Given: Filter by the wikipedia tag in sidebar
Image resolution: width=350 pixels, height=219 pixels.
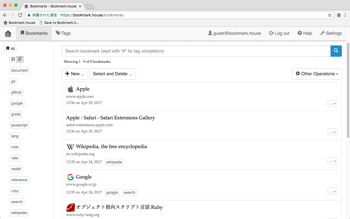Looking at the screenshot, I should pos(19,213).
